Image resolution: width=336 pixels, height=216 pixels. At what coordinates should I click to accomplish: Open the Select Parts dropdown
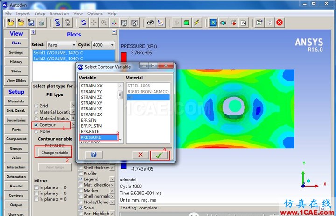[61, 45]
